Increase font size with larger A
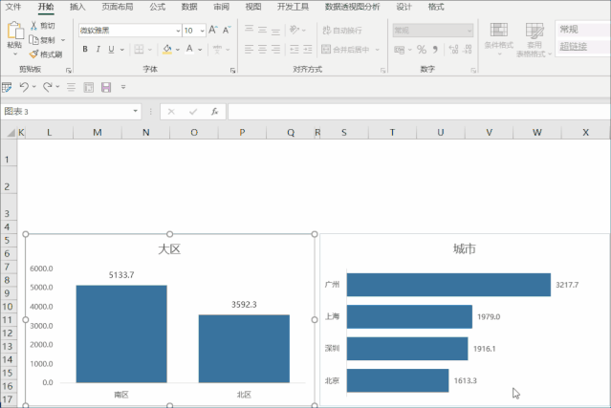 tap(213, 30)
